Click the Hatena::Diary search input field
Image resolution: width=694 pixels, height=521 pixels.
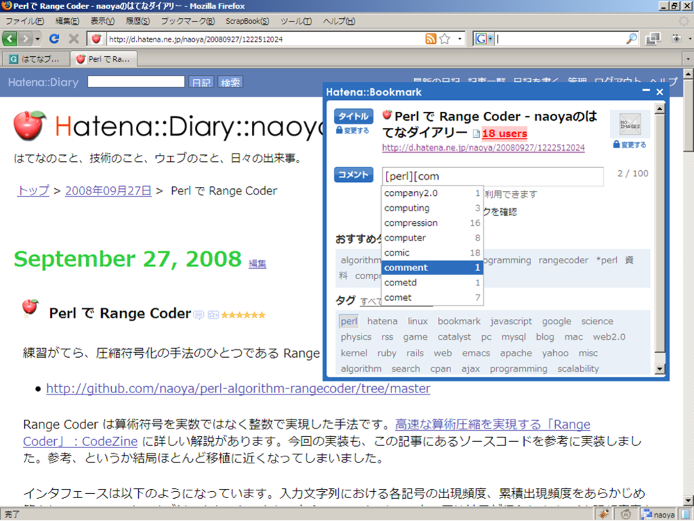[x=136, y=81]
